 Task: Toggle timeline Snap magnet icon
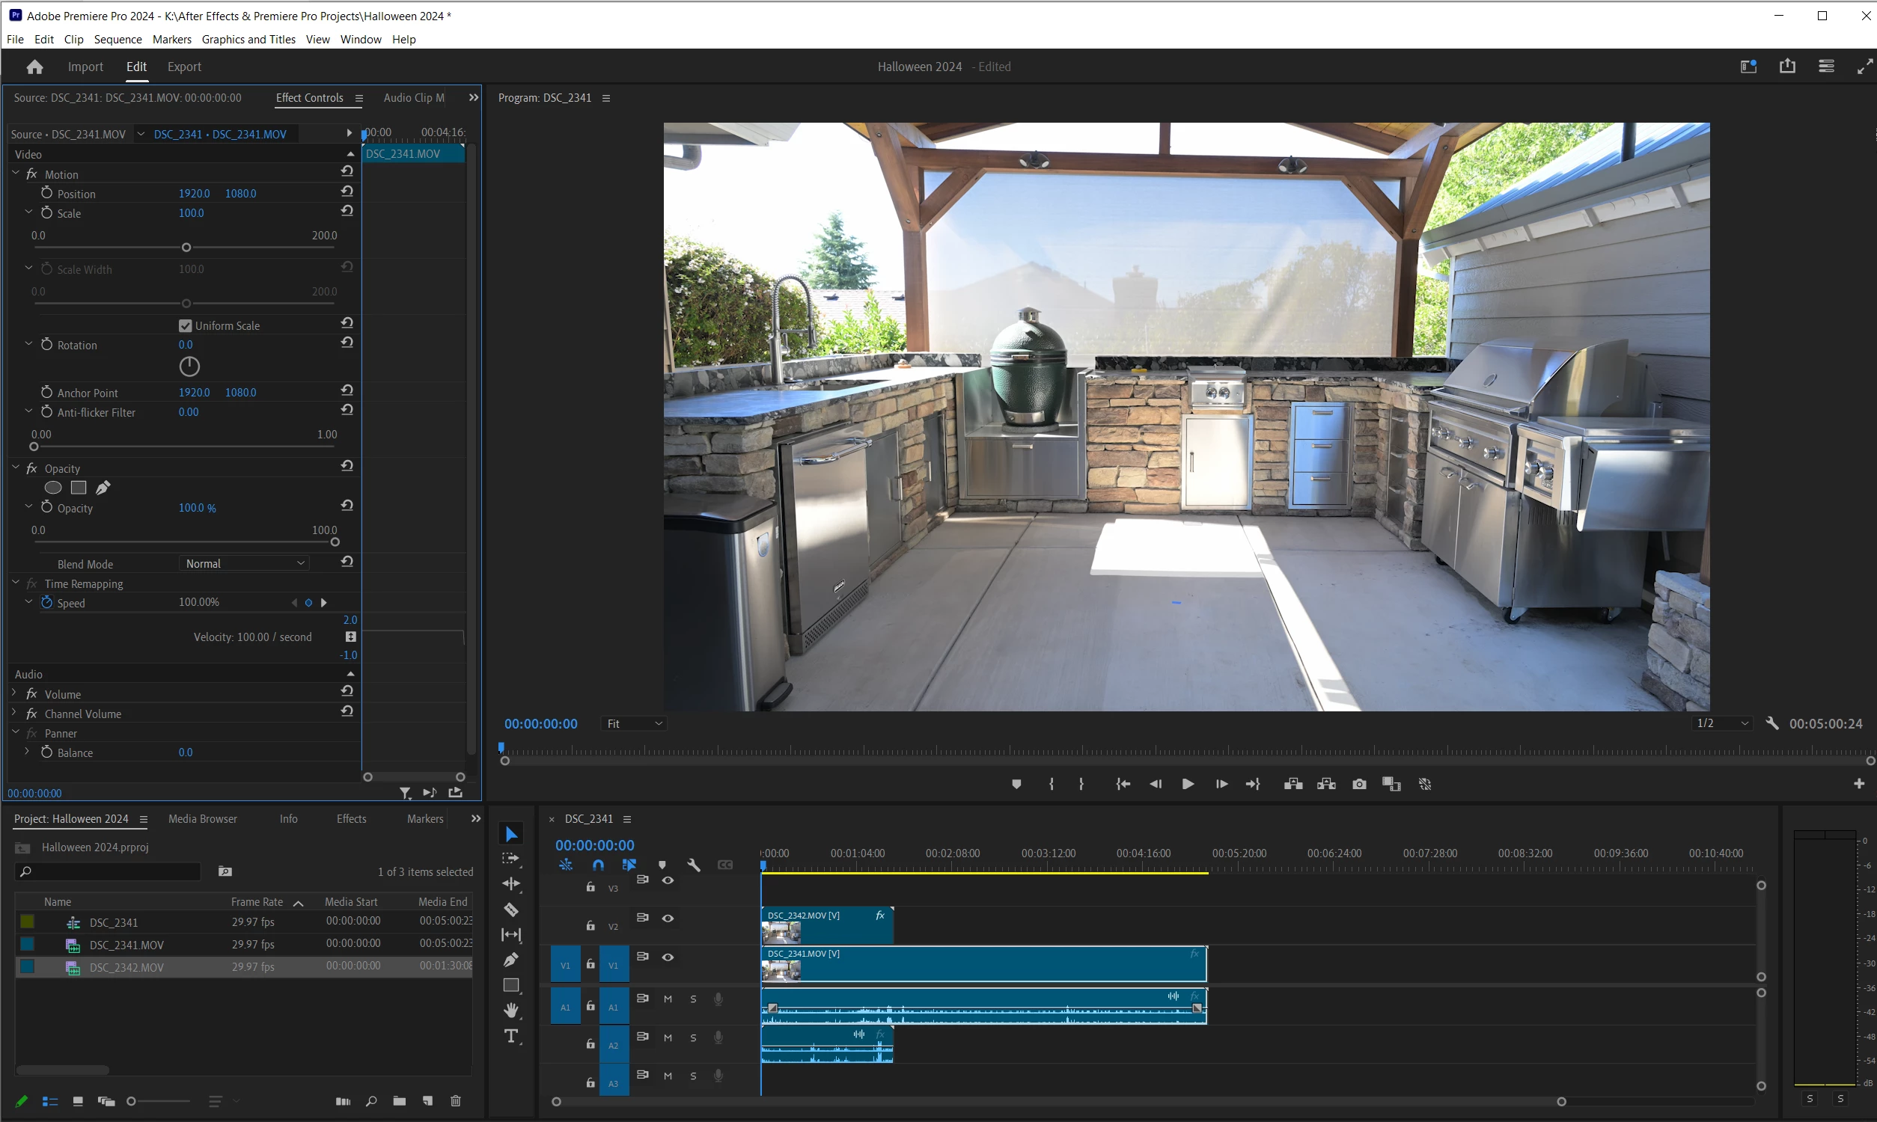[x=598, y=865]
